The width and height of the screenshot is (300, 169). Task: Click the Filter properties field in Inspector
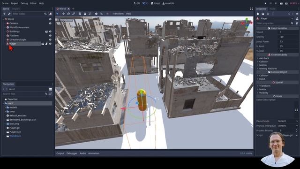coord(275,23)
